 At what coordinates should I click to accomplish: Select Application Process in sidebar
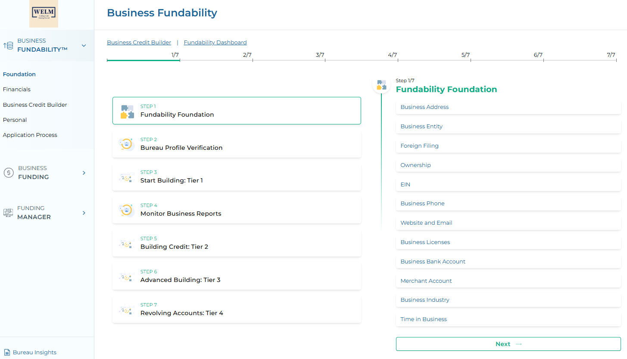point(30,135)
